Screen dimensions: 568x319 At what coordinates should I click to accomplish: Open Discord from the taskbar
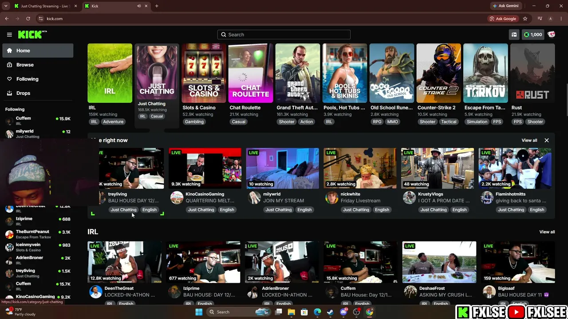tap(343, 312)
